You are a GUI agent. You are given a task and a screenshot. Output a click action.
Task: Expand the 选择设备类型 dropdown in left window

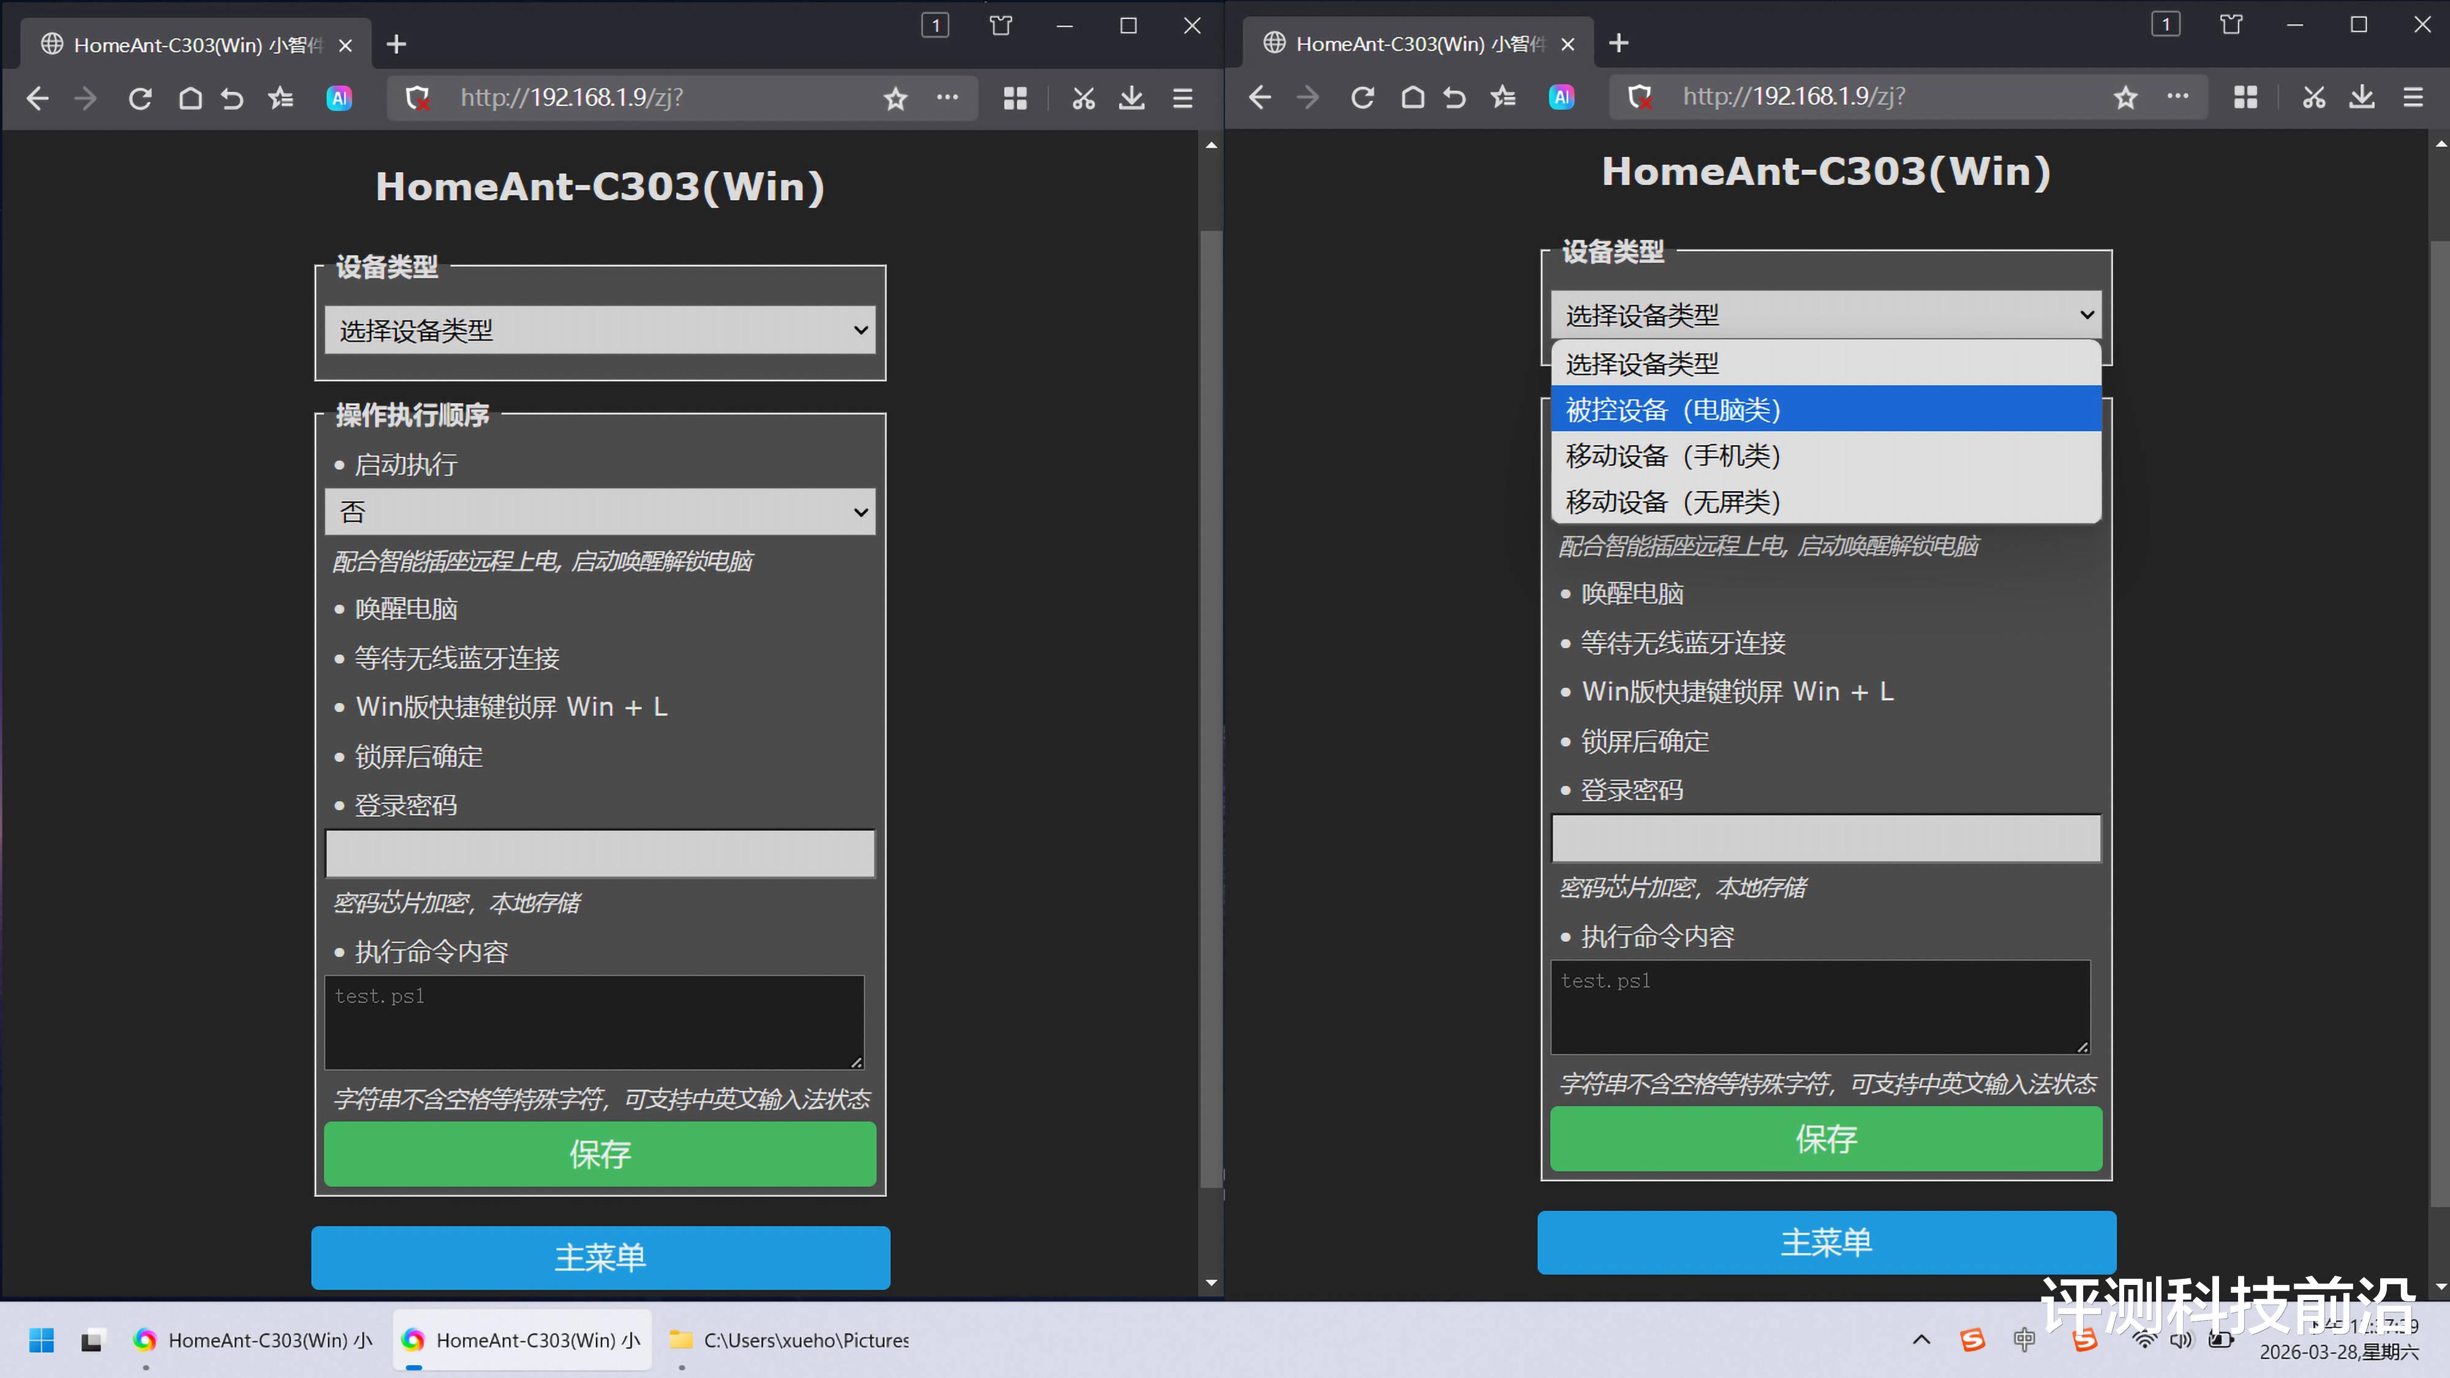(599, 330)
